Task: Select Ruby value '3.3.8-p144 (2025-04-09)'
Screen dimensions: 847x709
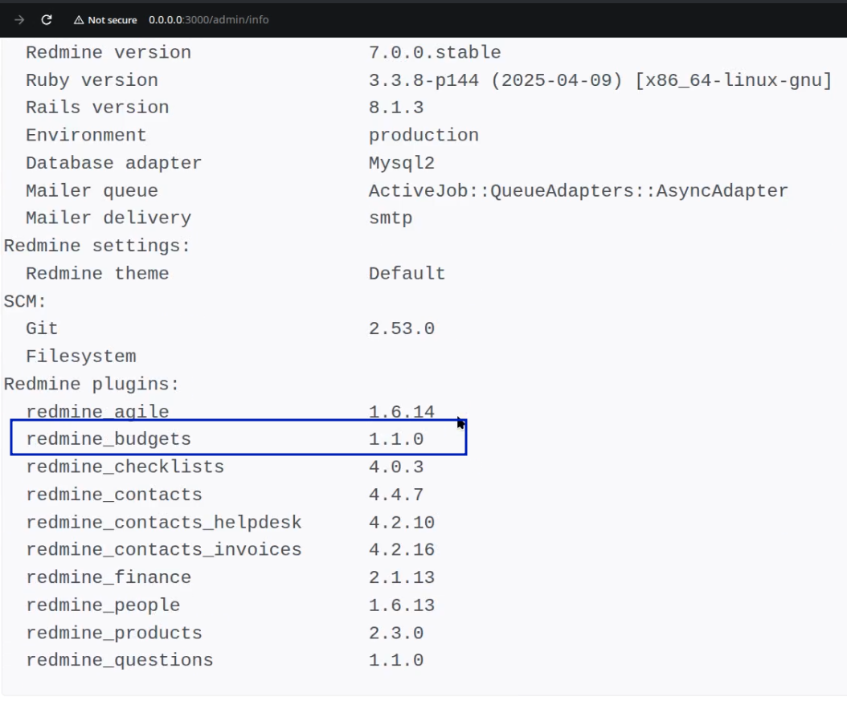Action: point(496,80)
